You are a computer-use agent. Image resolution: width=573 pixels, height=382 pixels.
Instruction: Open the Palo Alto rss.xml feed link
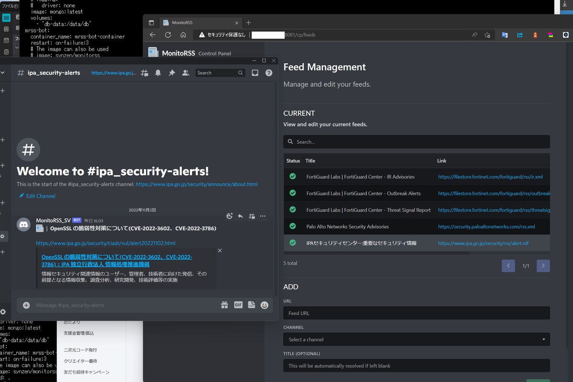click(486, 227)
